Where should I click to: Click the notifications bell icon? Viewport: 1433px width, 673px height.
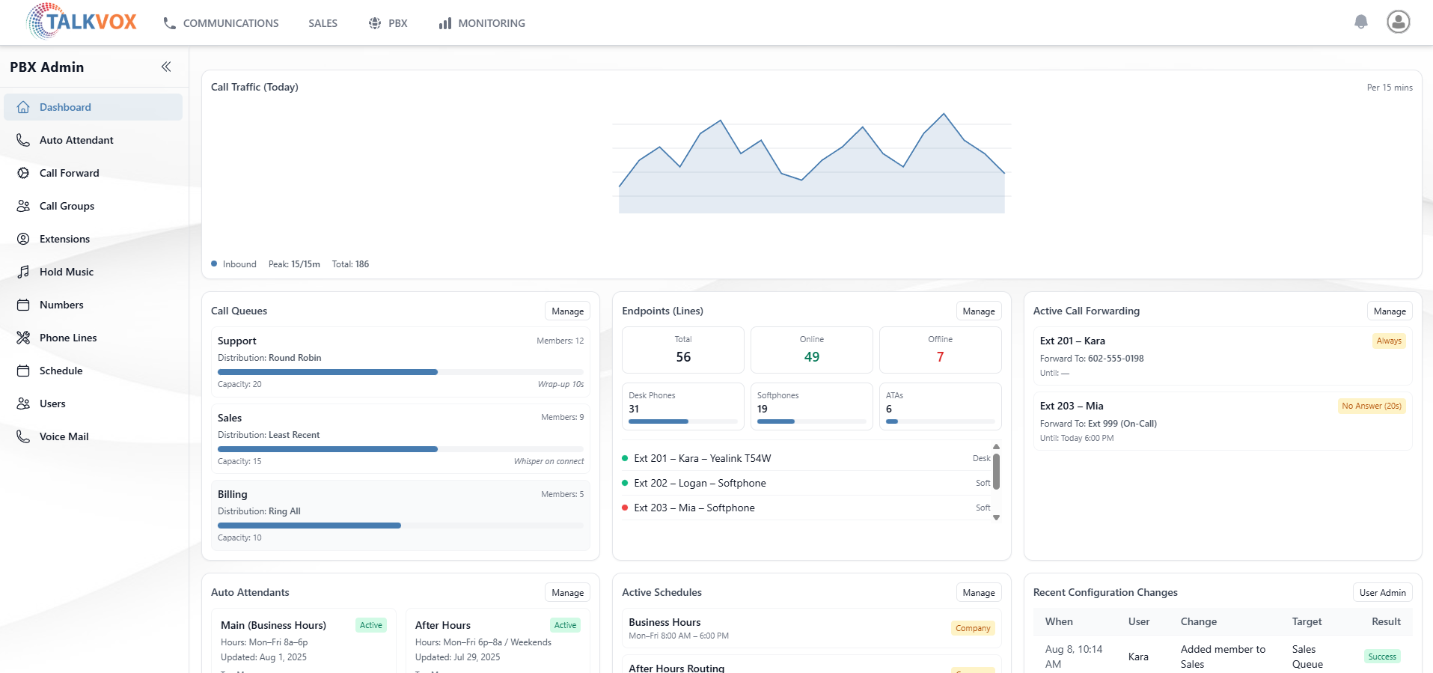click(x=1360, y=22)
